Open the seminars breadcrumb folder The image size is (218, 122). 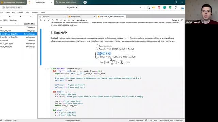point(13,20)
